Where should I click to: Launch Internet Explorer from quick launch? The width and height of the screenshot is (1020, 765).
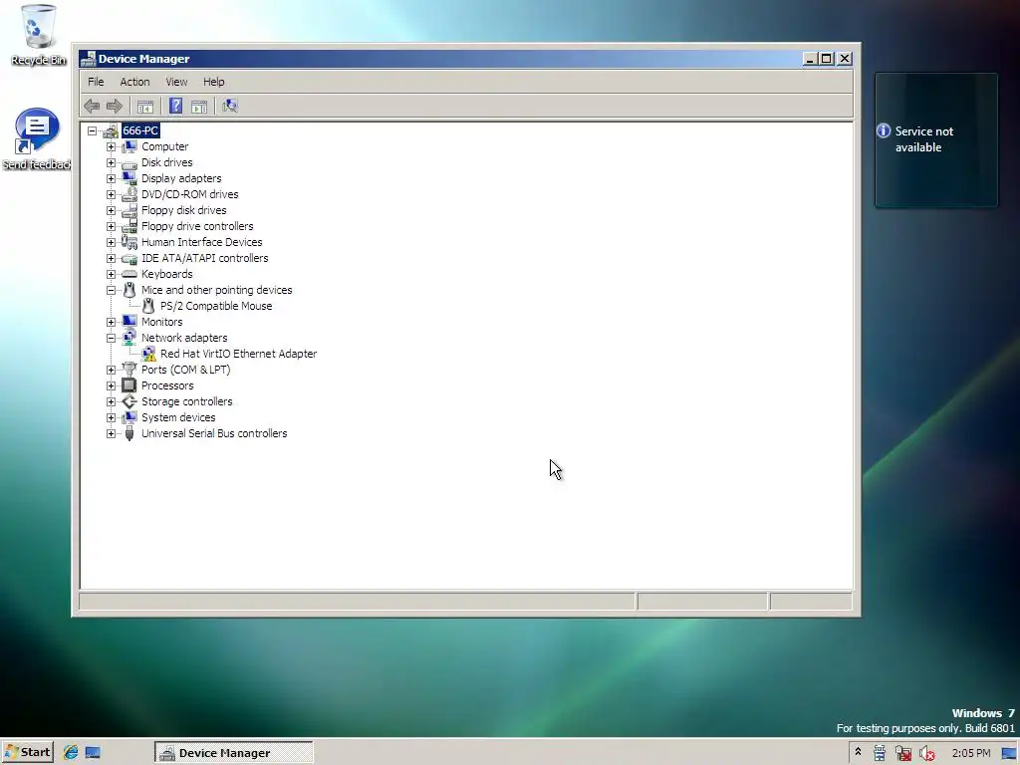(71, 753)
